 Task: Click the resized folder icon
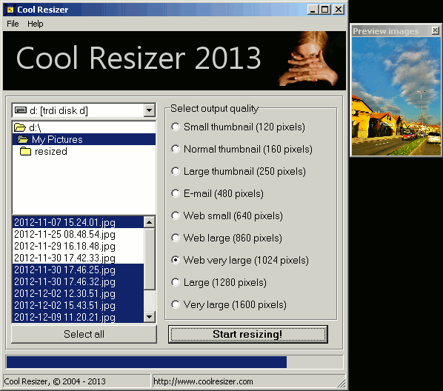pos(25,151)
